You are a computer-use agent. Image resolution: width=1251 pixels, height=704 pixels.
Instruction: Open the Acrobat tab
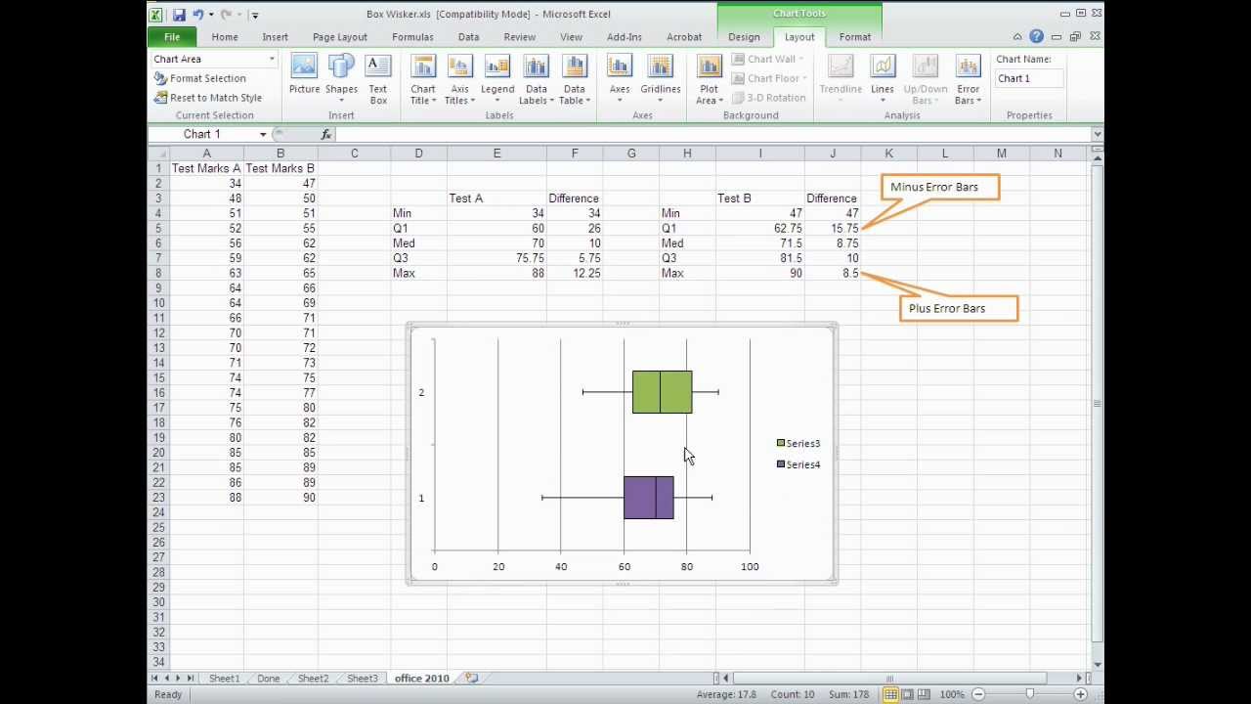point(684,37)
